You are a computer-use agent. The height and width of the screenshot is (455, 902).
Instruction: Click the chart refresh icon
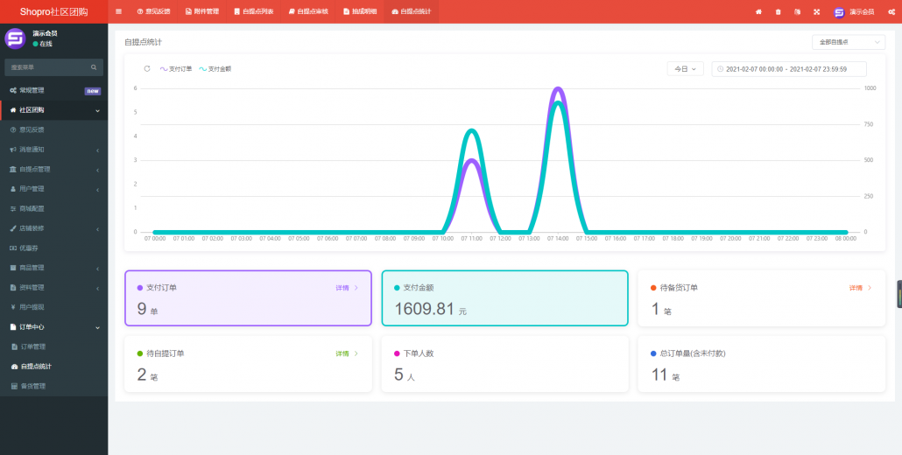coord(147,68)
